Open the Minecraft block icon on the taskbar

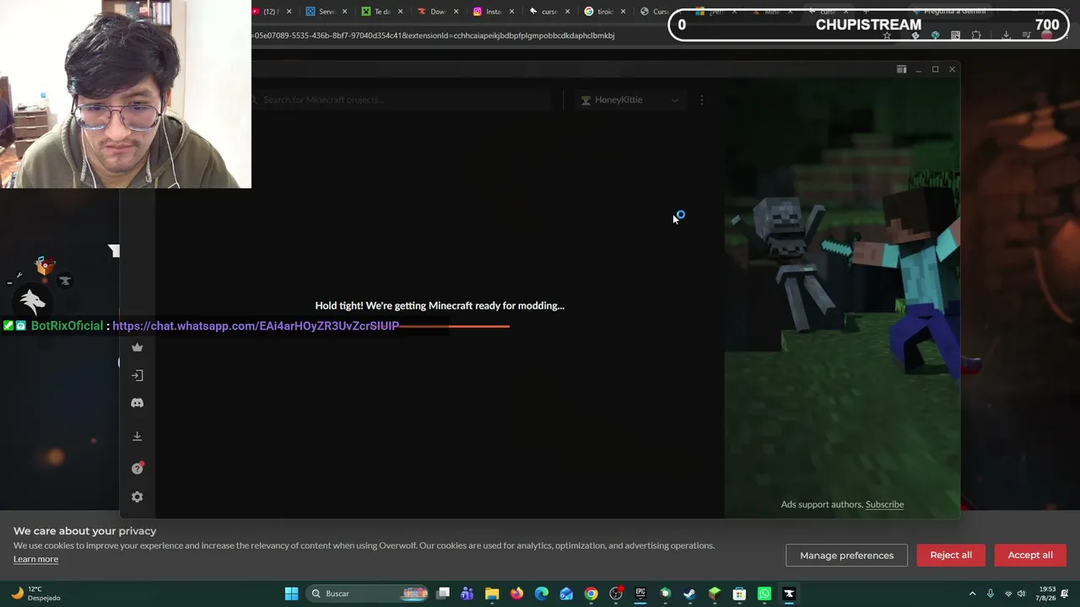pyautogui.click(x=715, y=594)
